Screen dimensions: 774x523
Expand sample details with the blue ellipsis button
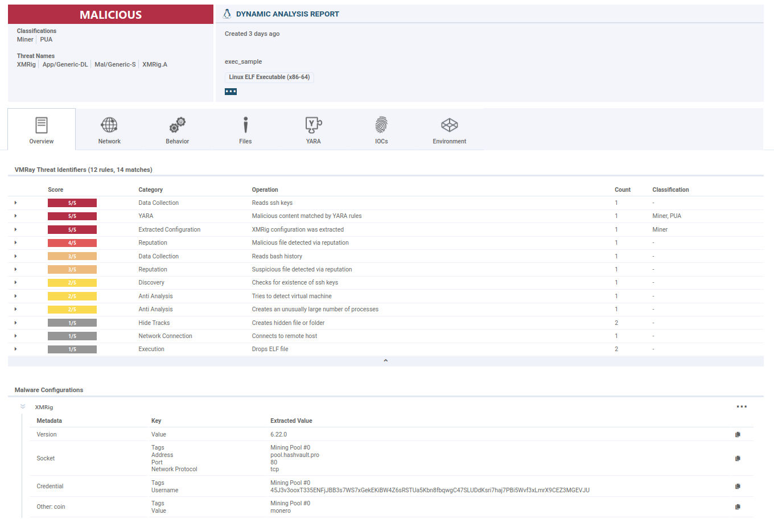(x=230, y=92)
